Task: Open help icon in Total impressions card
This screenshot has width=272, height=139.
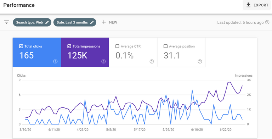Action: click(103, 61)
